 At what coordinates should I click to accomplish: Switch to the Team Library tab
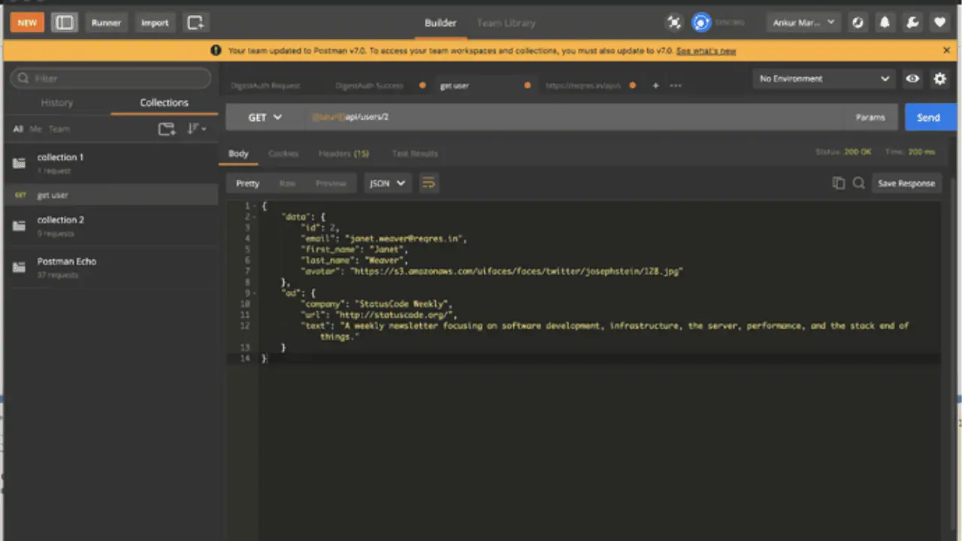506,23
